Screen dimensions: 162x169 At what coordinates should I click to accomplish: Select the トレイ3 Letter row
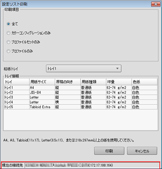[x=81, y=97]
